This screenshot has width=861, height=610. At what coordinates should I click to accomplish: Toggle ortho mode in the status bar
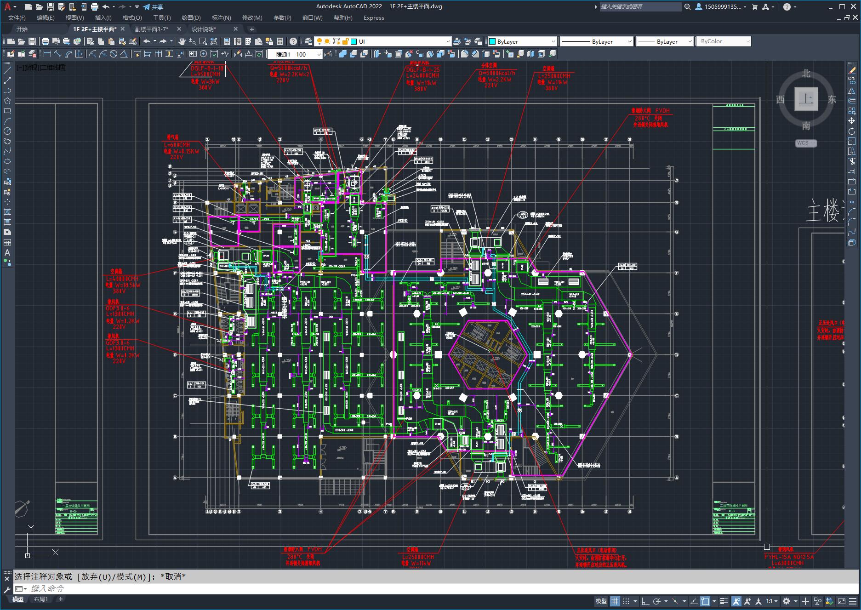pyautogui.click(x=645, y=601)
